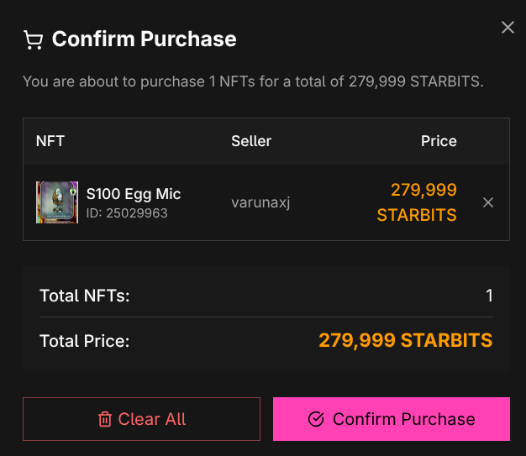Click the Total Price amount in orange
Screen dimensions: 526x456
[405, 340]
